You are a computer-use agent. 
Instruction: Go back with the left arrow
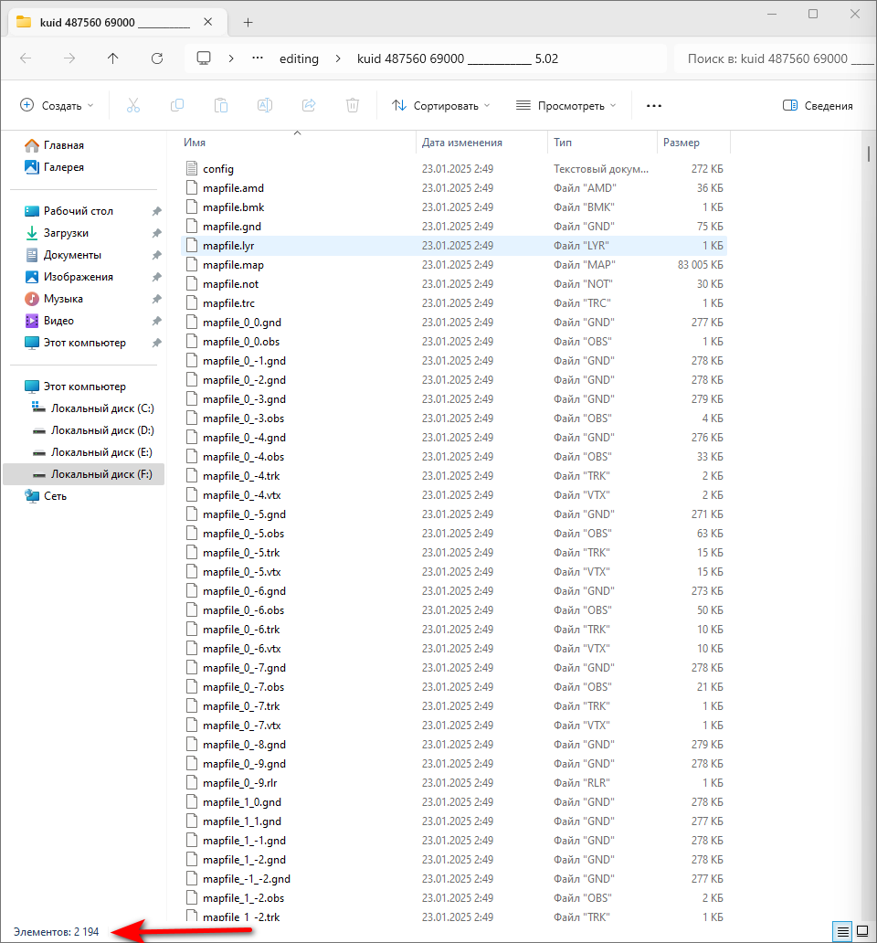pos(26,58)
